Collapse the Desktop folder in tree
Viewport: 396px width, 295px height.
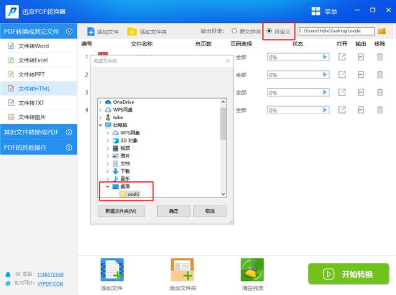pyautogui.click(x=108, y=186)
